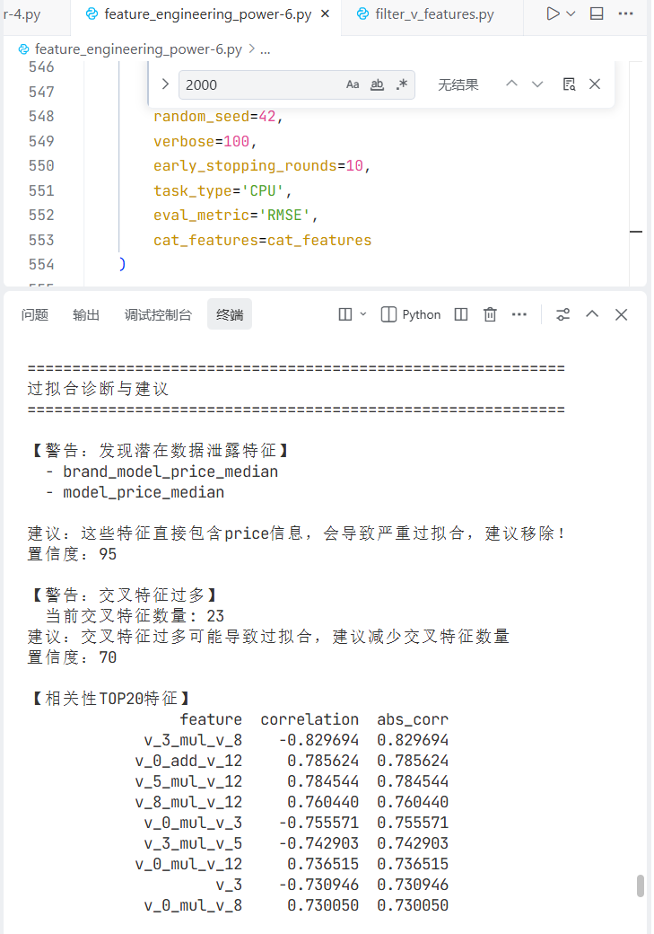Click line number 551 in gutter
The image size is (654, 934).
41,190
